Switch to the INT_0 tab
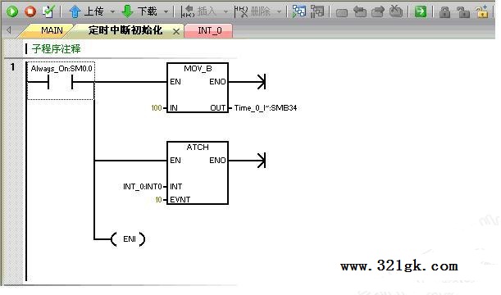 (210, 30)
